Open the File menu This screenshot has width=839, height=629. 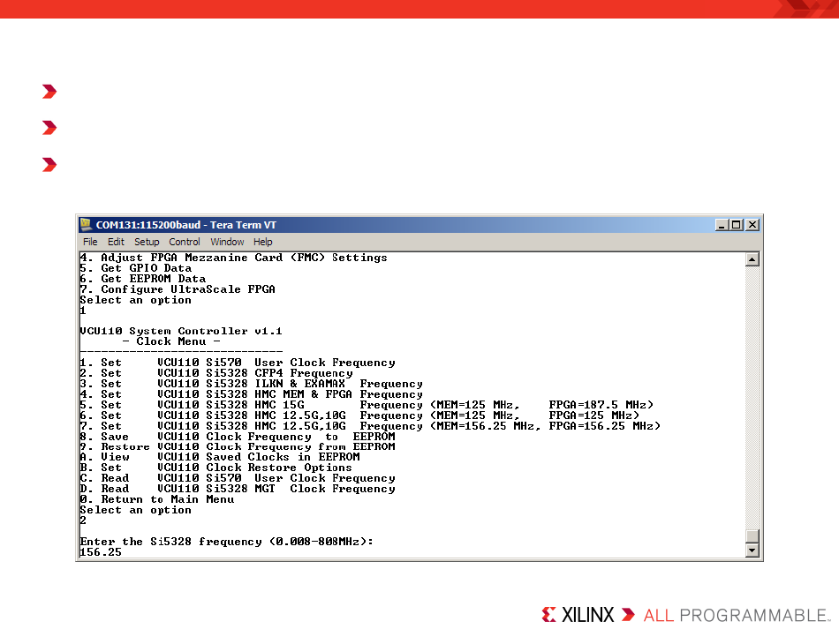pyautogui.click(x=90, y=242)
